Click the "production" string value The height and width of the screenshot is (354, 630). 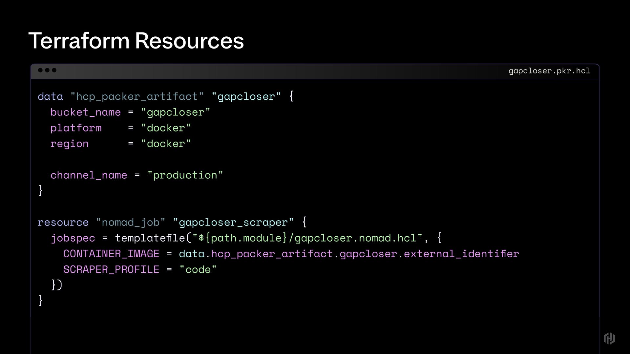click(185, 175)
